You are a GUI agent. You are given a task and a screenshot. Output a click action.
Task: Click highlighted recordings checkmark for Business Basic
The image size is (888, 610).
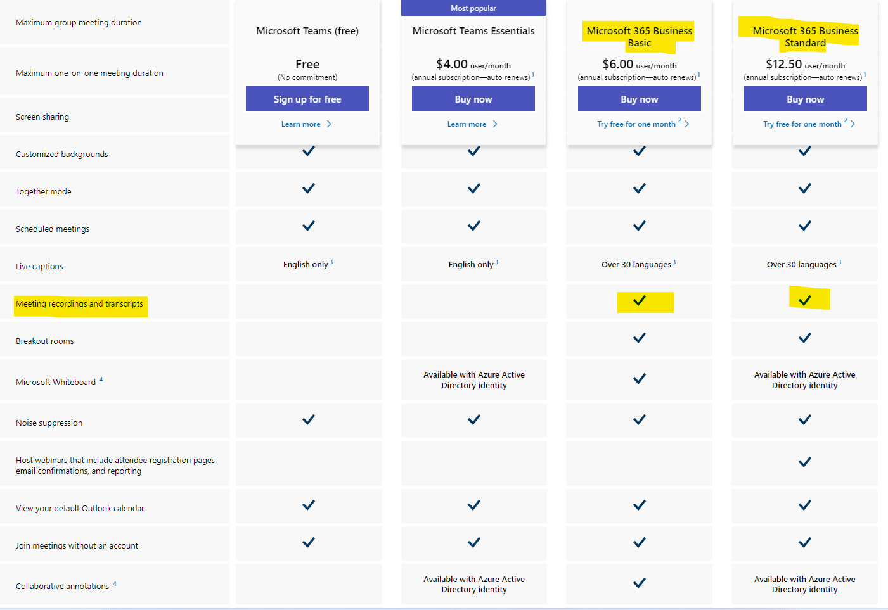[x=640, y=300]
